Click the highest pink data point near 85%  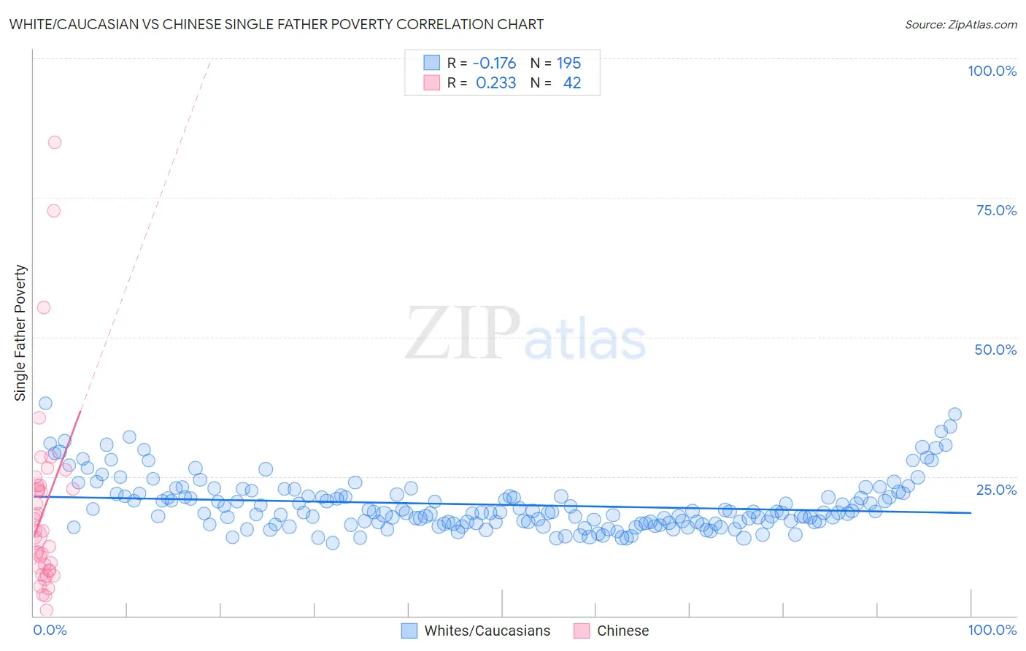click(55, 142)
